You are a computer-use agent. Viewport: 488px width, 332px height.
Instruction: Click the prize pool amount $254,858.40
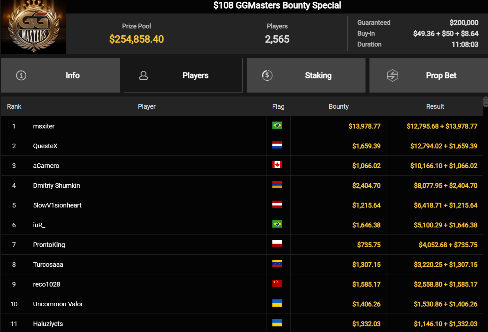tap(136, 39)
